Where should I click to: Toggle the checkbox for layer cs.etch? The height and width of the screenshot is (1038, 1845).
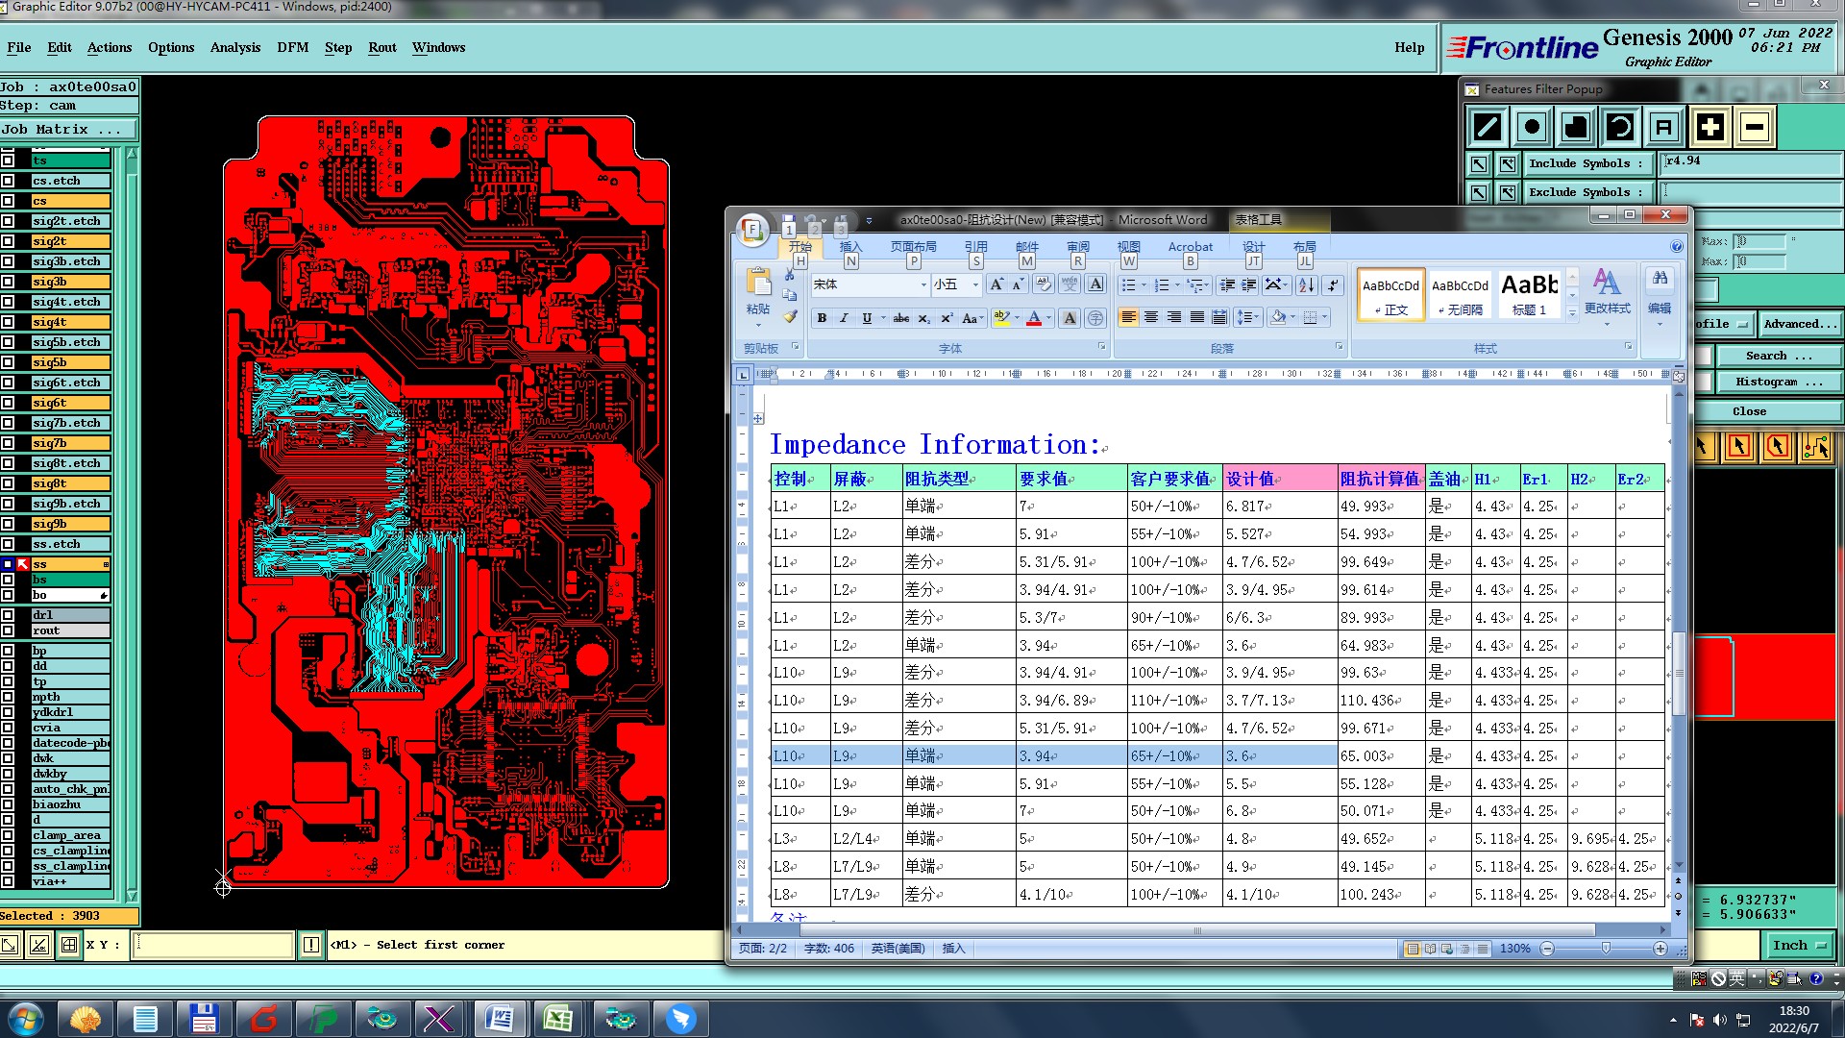[x=8, y=181]
